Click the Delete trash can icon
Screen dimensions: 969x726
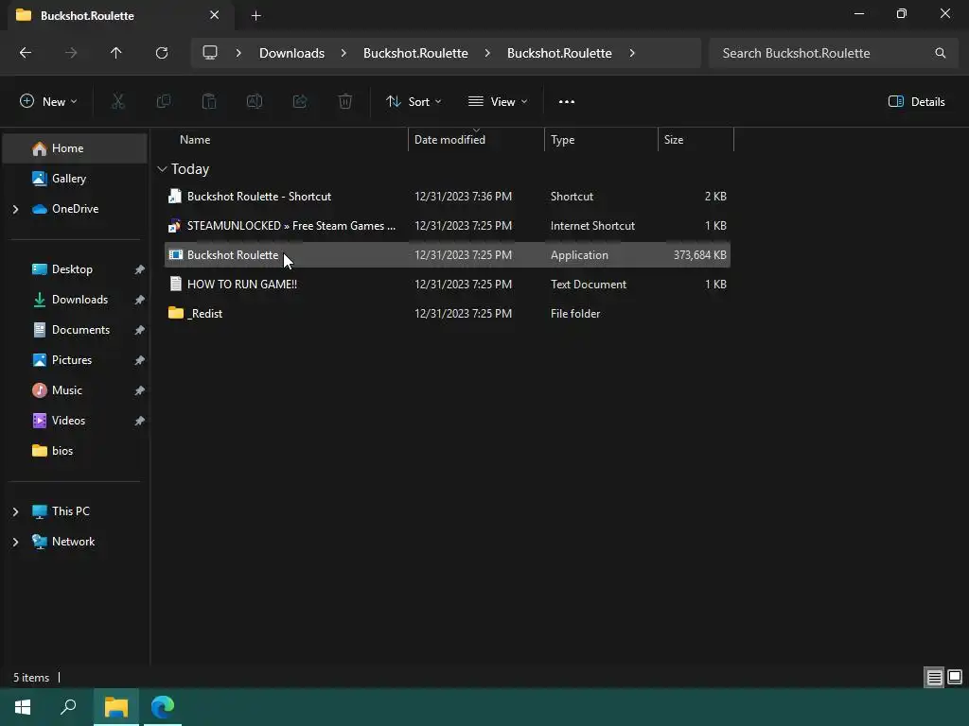click(x=345, y=101)
